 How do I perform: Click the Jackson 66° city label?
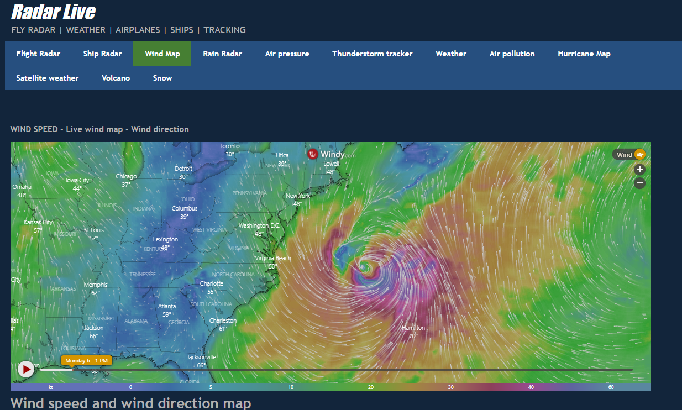pyautogui.click(x=94, y=332)
